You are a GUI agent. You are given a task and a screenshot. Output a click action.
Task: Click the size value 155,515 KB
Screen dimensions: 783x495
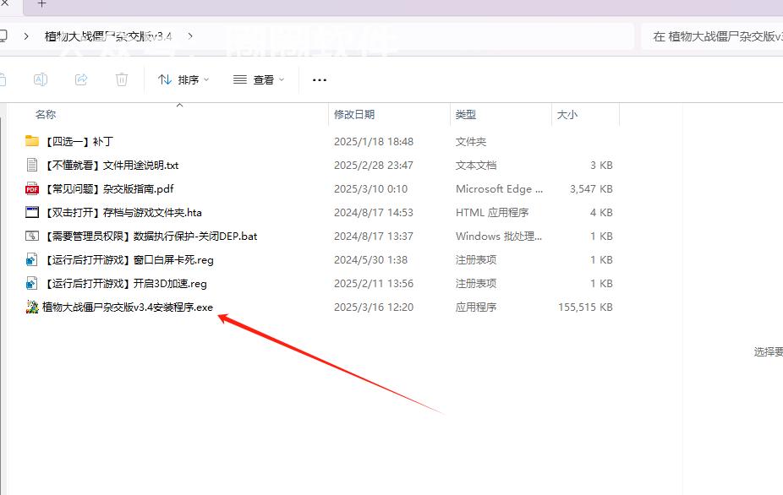(585, 307)
